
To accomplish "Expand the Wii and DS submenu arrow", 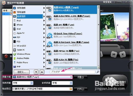I will [x=44, y=46].
